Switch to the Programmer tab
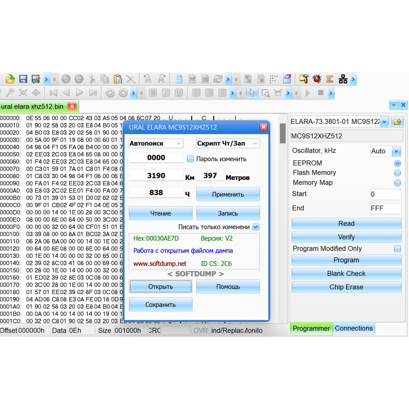Image resolution: width=409 pixels, height=409 pixels. pos(311,328)
